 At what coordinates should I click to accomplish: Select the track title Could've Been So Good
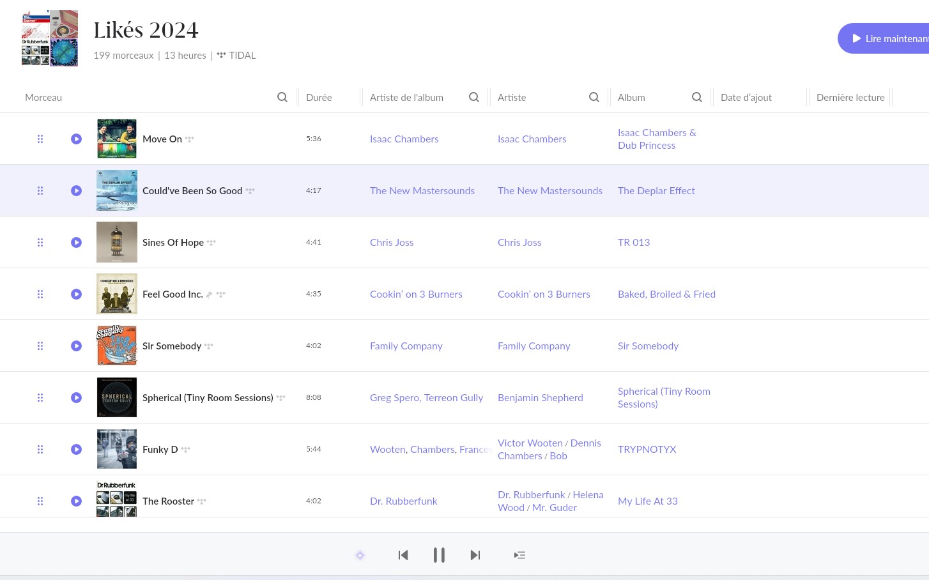(192, 190)
